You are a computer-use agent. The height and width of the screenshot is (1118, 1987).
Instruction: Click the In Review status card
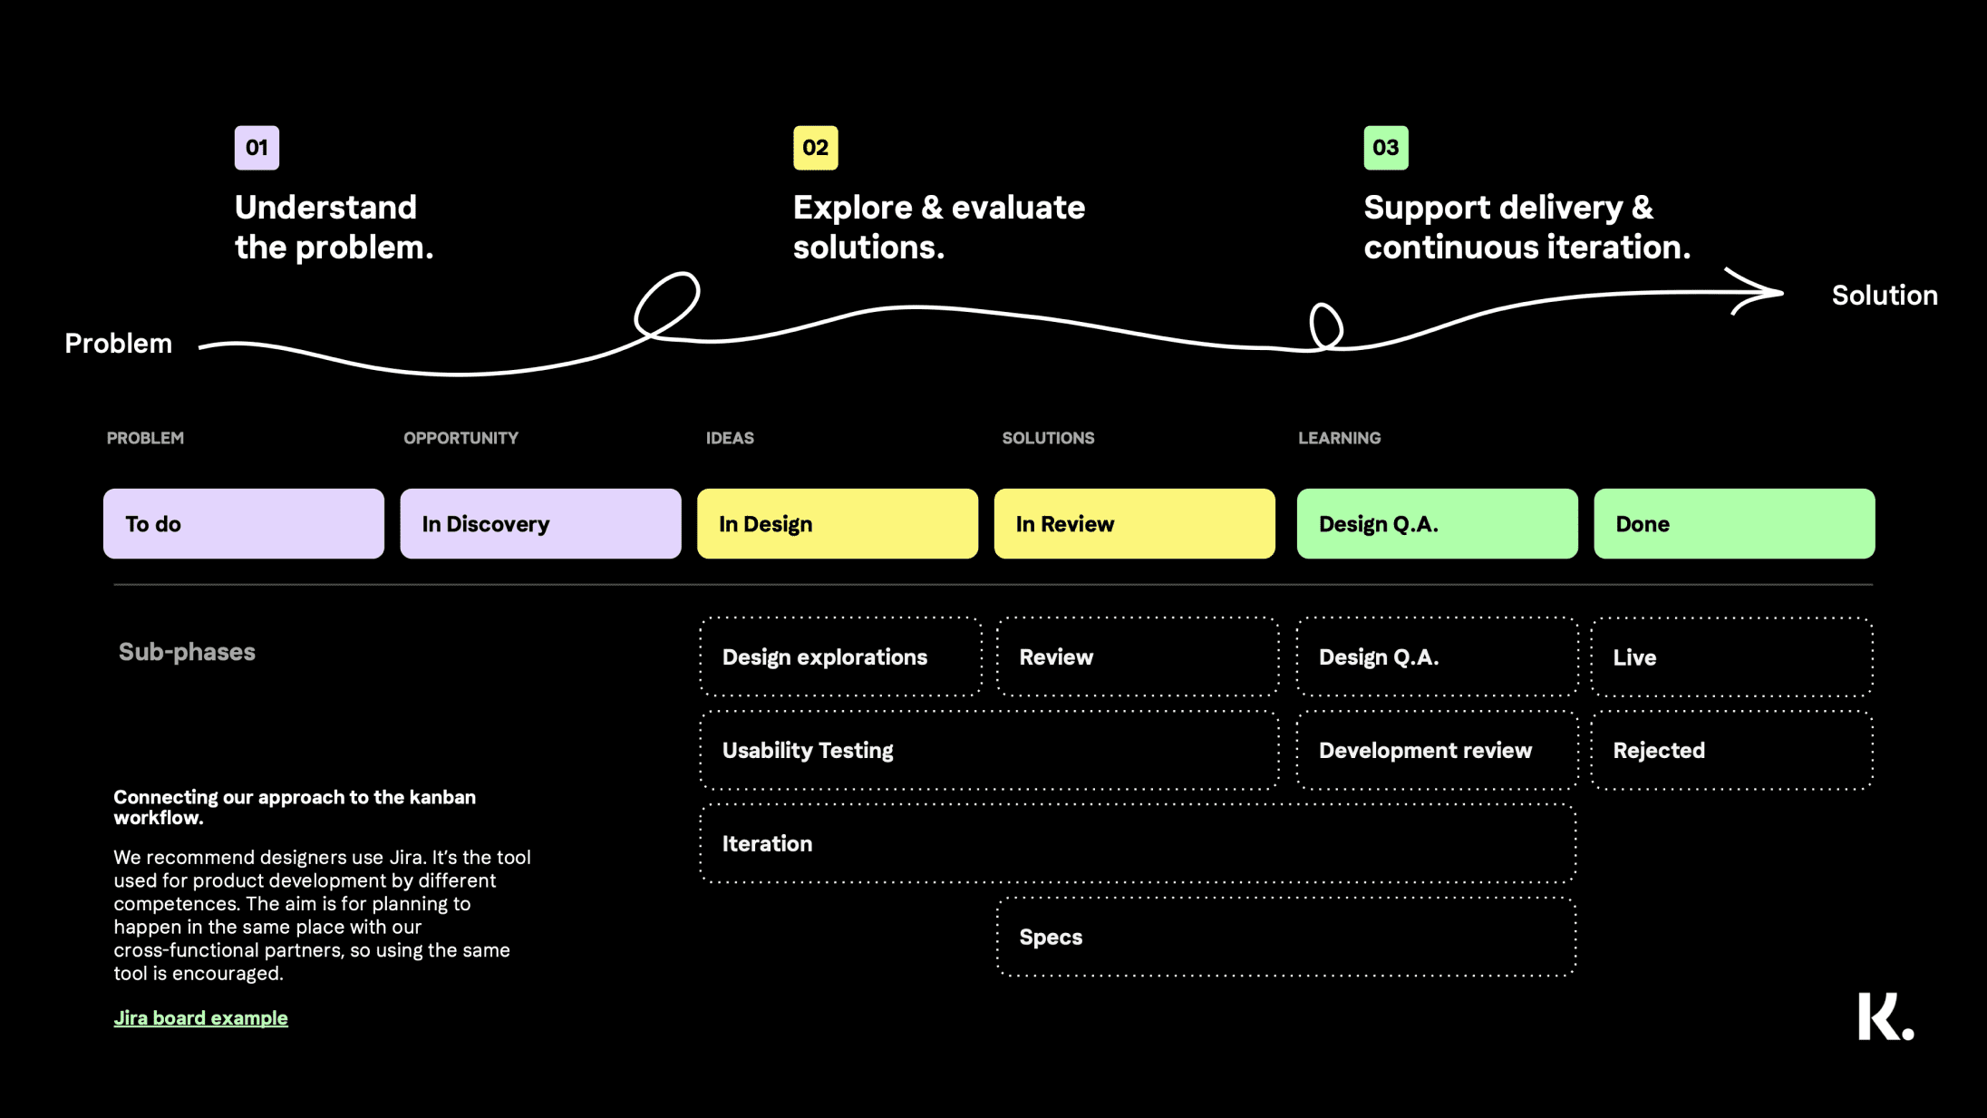tap(1134, 523)
